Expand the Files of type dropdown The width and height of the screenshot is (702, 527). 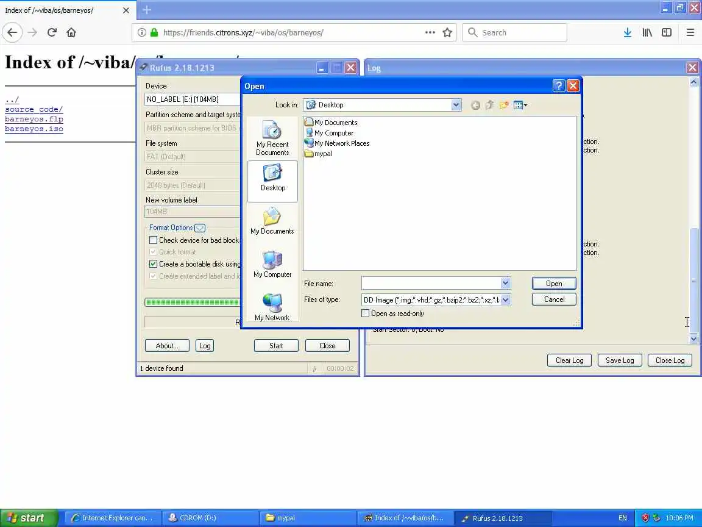pyautogui.click(x=505, y=300)
